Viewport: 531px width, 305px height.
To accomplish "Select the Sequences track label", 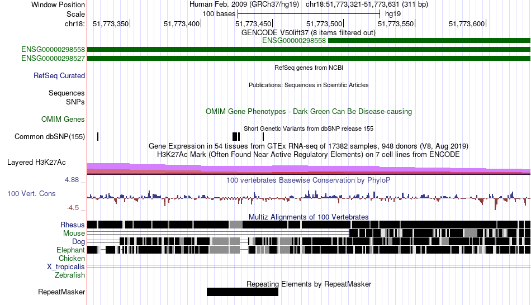I will click(x=67, y=93).
